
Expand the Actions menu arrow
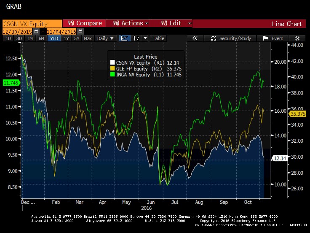pos(147,23)
